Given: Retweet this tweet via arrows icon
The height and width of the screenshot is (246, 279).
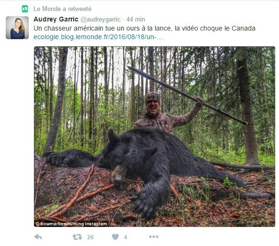Looking at the screenshot, I should coord(77,237).
